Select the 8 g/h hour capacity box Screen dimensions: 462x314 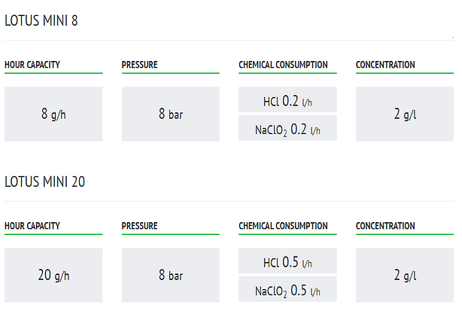tap(53, 114)
